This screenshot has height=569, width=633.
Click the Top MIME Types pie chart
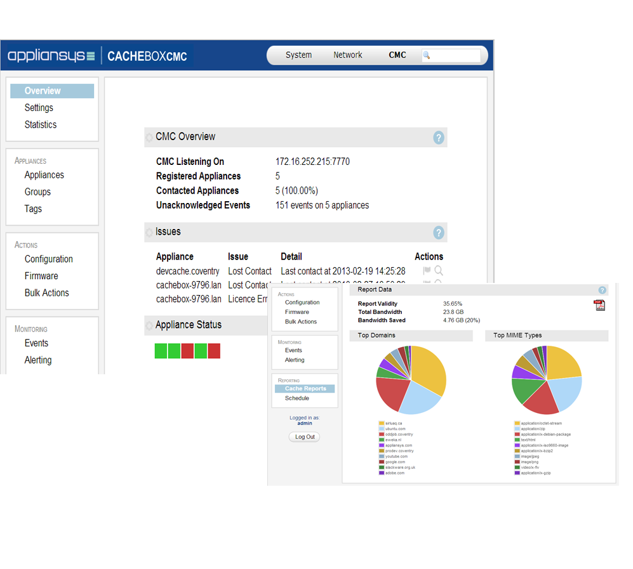tap(547, 380)
